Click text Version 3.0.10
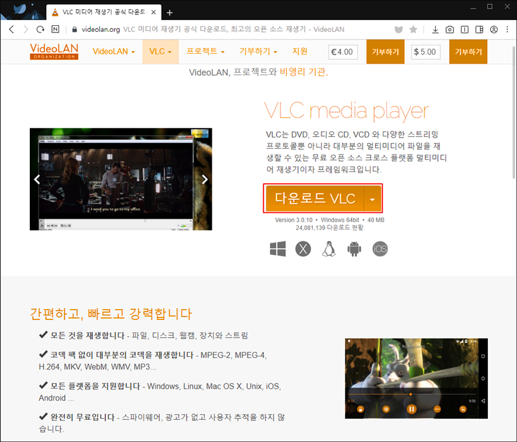 pos(294,220)
